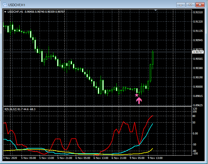Screen dimensions: 208x164
Task: Click the 0.90565 price level
Action: [x=198, y=59]
